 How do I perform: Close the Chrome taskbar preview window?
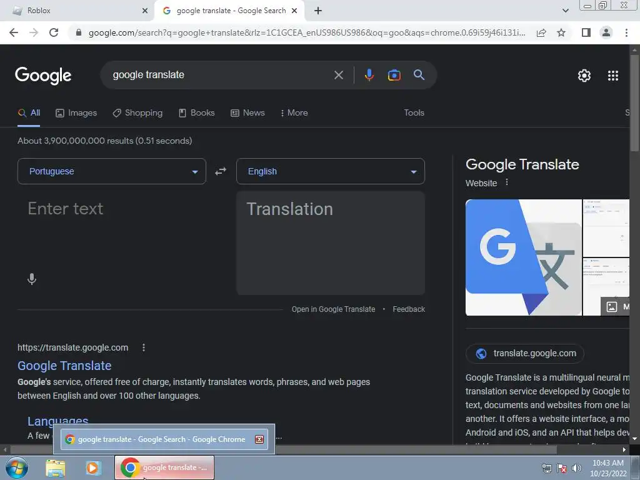click(259, 439)
